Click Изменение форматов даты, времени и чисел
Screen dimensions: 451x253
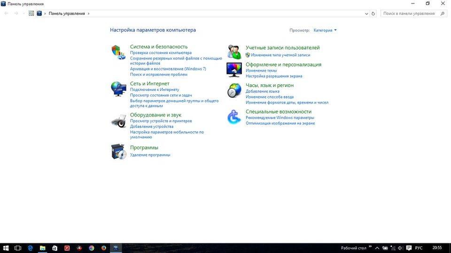click(287, 103)
